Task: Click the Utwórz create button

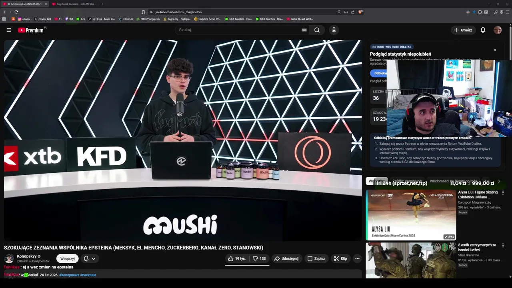Action: tap(463, 30)
